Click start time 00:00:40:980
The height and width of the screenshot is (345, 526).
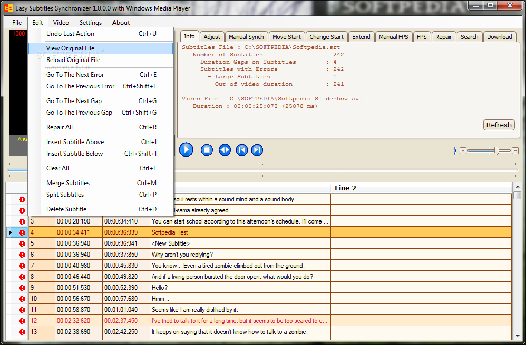[79, 266]
